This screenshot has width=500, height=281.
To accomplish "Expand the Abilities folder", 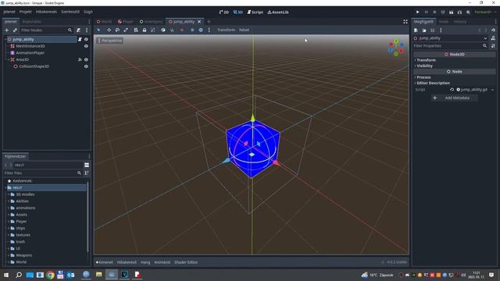I will (x=9, y=201).
